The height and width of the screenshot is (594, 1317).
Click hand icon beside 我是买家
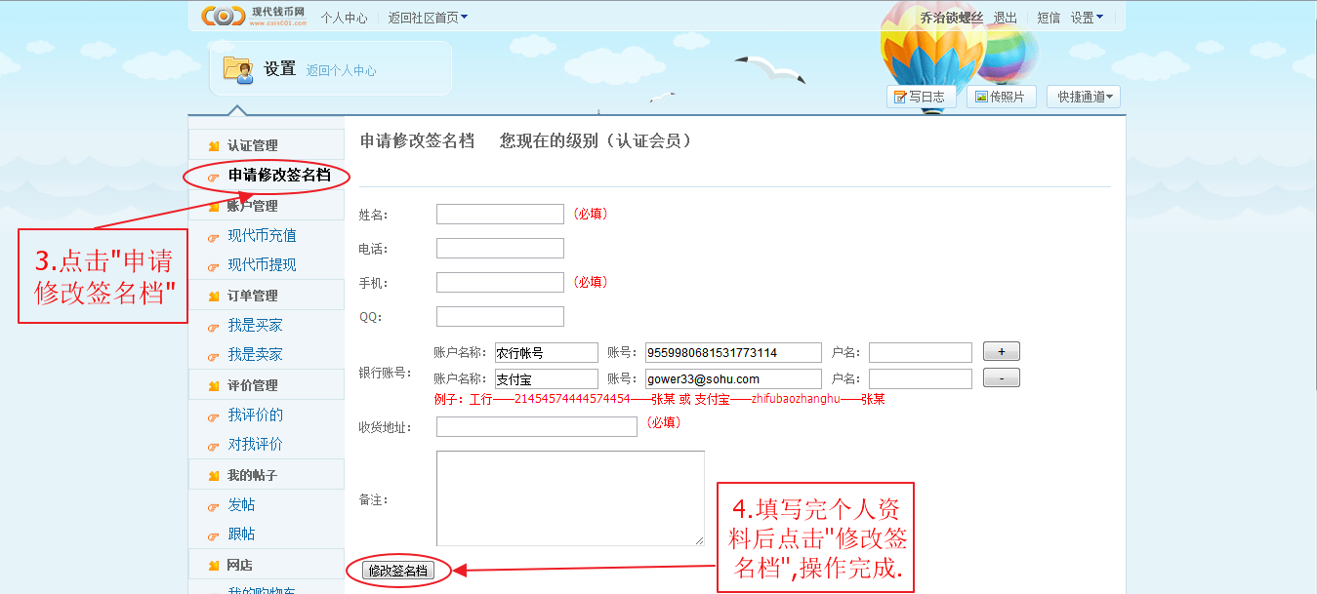coord(213,327)
